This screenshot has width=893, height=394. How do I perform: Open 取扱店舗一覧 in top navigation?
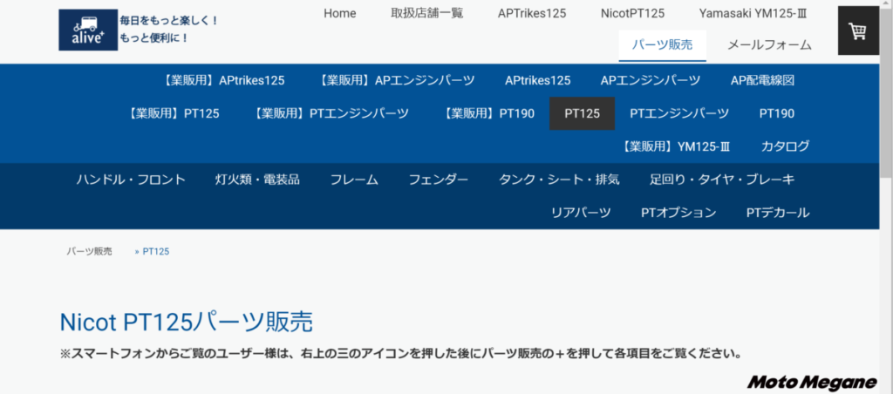click(x=427, y=13)
